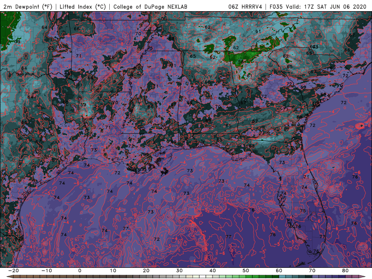Click the '70' label on the color scale
The width and height of the screenshot is (372, 279).
click(312, 271)
